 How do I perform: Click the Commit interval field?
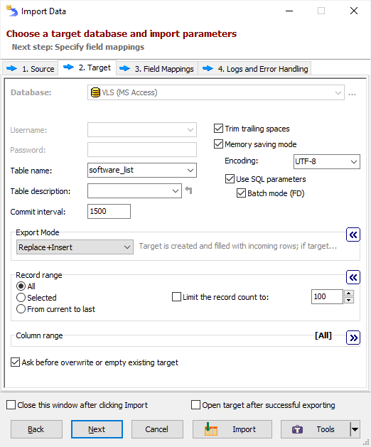(x=109, y=211)
